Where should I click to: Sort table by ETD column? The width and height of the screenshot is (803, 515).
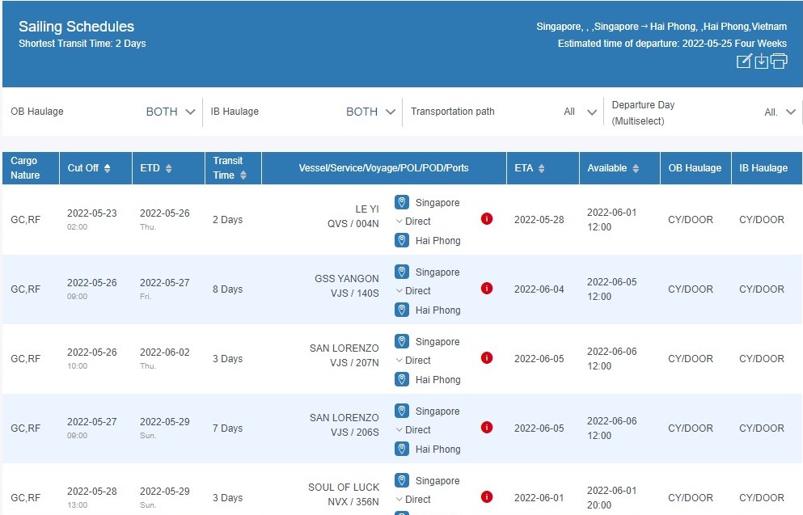coord(168,168)
